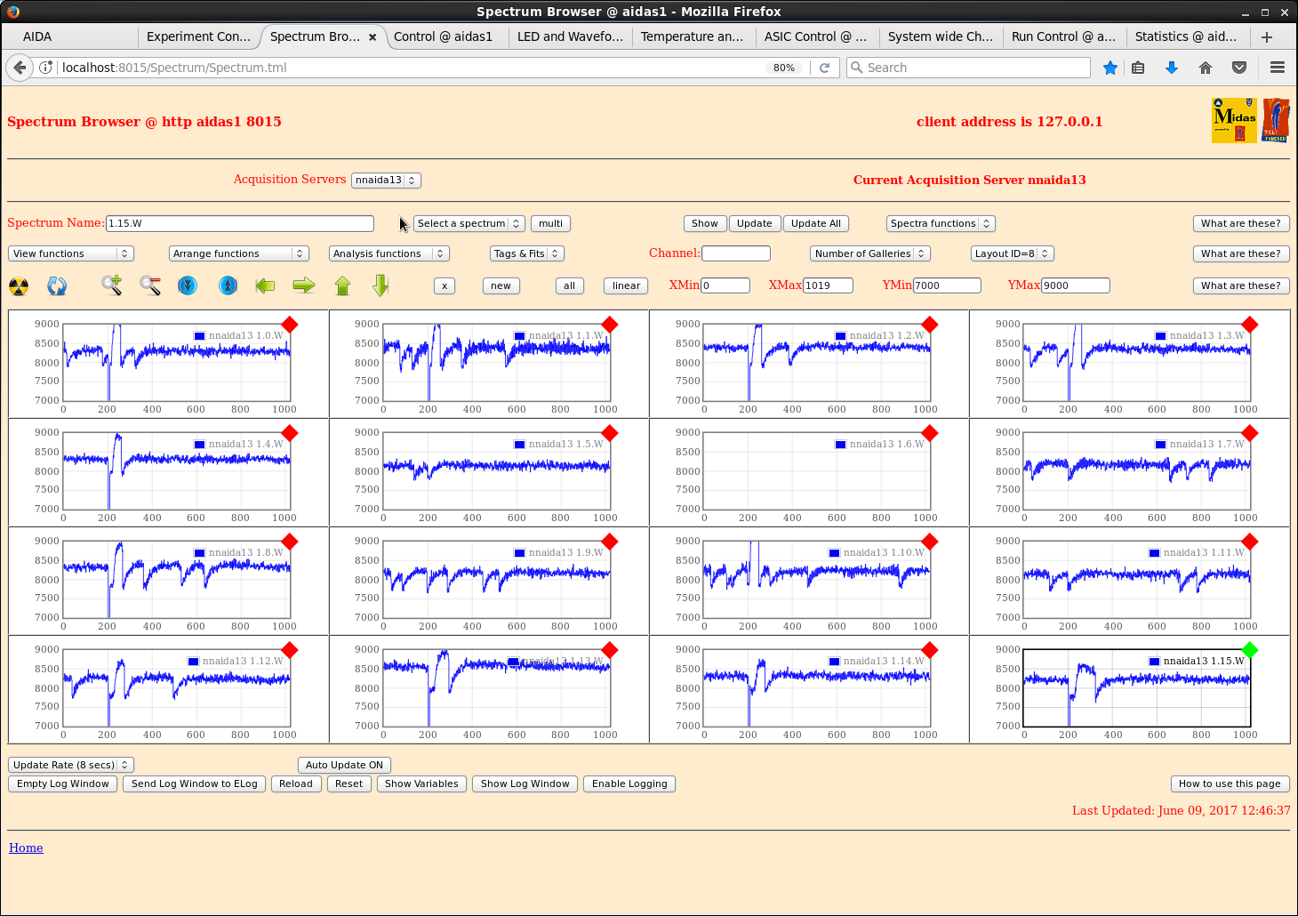
Task: Toggle red diamond marker of nnaida13 1.0.W
Action: click(290, 325)
